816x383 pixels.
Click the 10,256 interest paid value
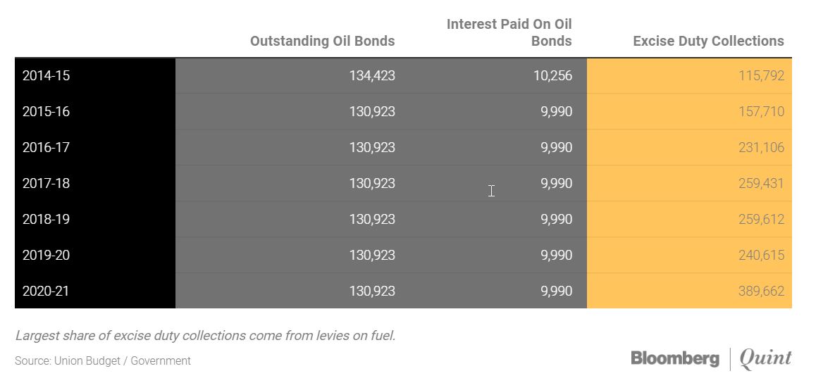(x=552, y=76)
